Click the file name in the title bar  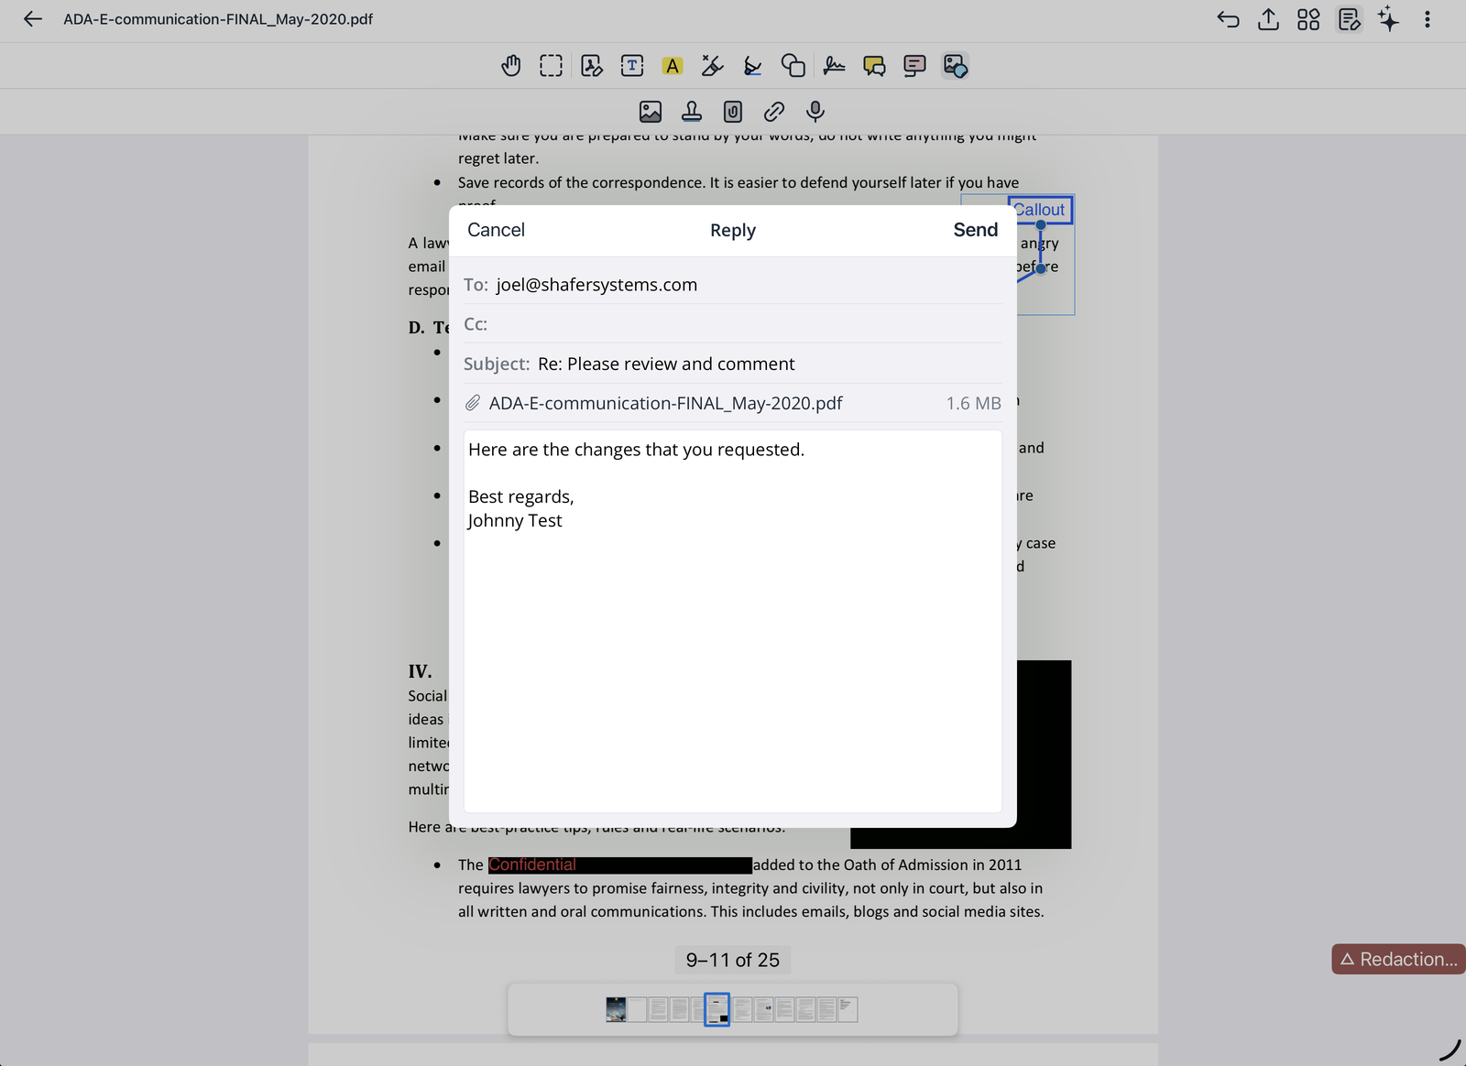click(x=218, y=19)
